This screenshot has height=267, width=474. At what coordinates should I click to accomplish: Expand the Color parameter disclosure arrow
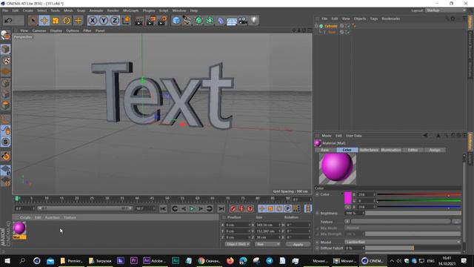click(x=317, y=194)
